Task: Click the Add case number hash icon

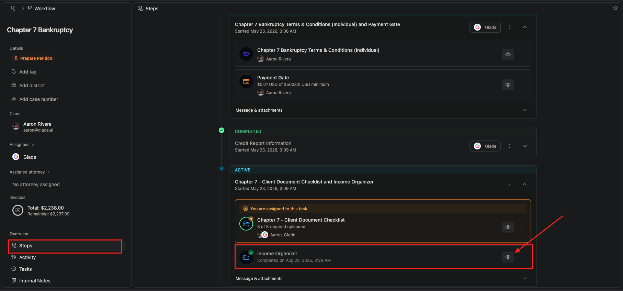Action: tap(14, 99)
